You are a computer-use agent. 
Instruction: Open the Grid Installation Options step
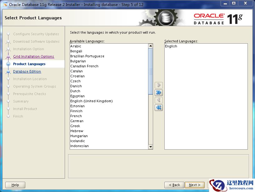point(33,56)
